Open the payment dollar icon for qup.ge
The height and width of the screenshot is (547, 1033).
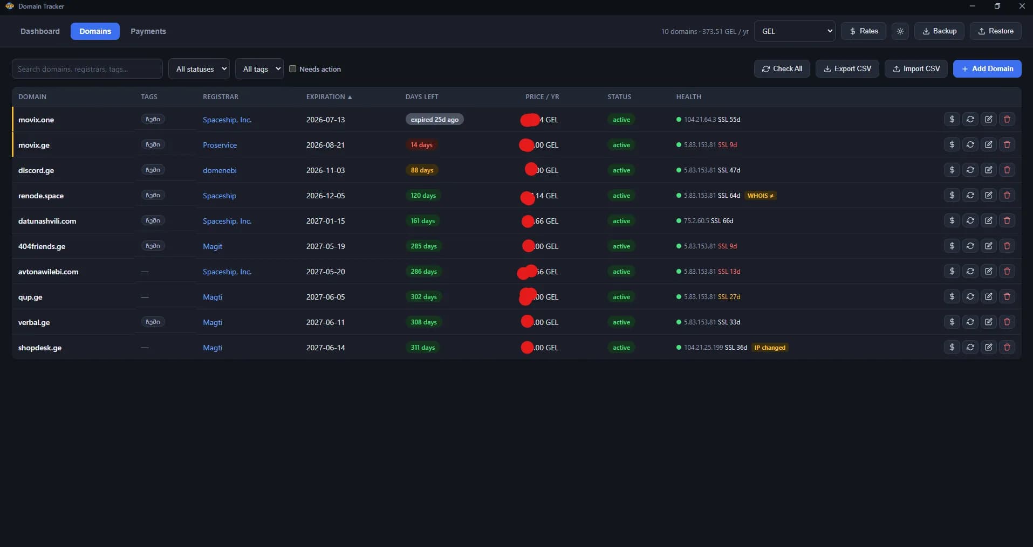(x=952, y=296)
